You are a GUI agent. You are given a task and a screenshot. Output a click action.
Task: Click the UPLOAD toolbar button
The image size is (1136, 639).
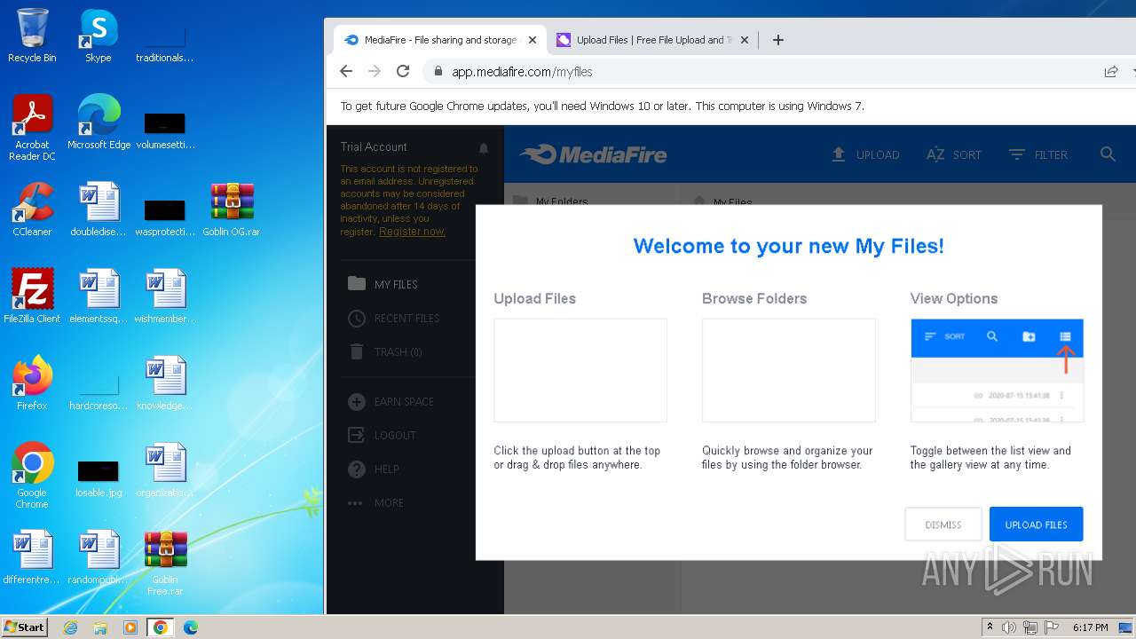(865, 154)
